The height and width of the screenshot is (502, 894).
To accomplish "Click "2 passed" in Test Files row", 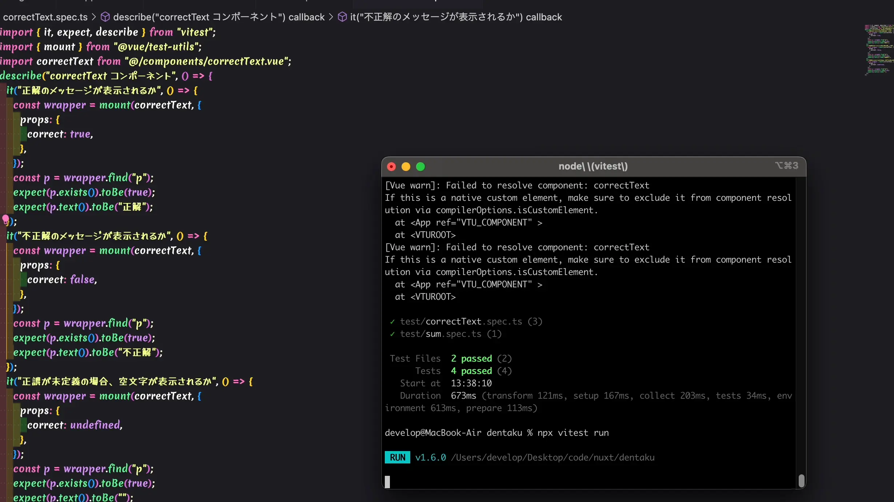I will click(x=471, y=359).
